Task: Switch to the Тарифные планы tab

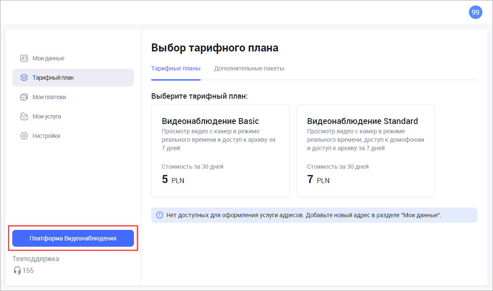Action: tap(176, 68)
